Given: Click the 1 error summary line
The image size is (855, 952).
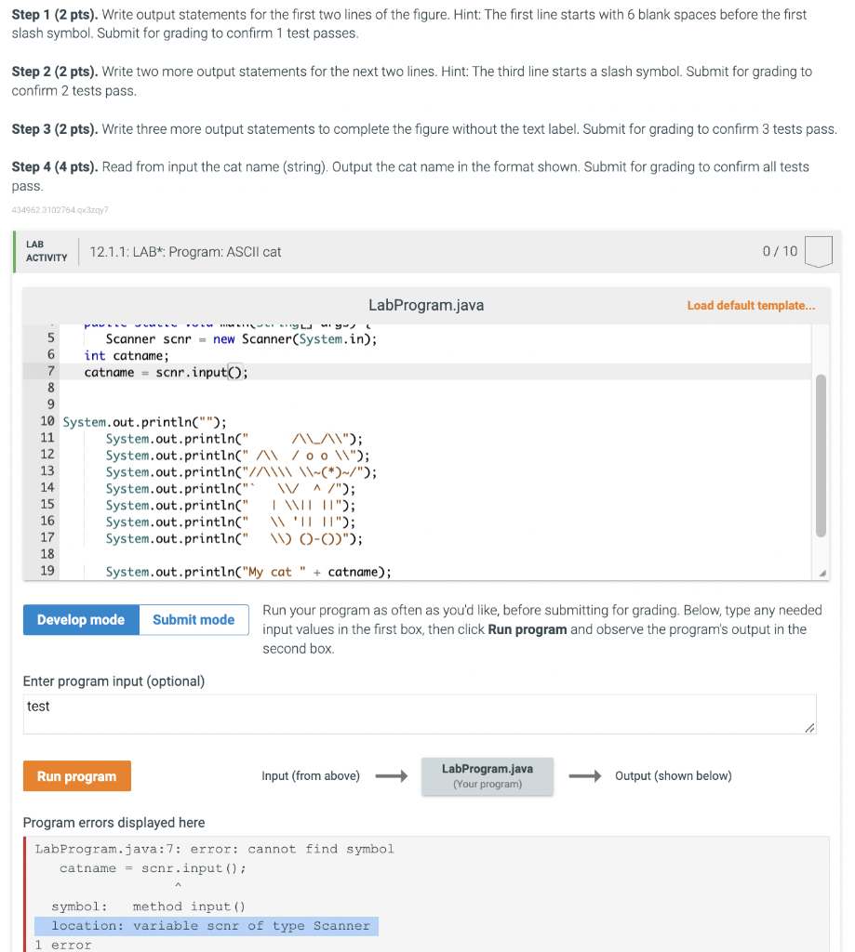Looking at the screenshot, I should 62,945.
